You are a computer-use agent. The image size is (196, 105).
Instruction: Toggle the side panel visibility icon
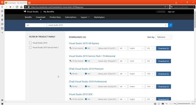pos(2,104)
